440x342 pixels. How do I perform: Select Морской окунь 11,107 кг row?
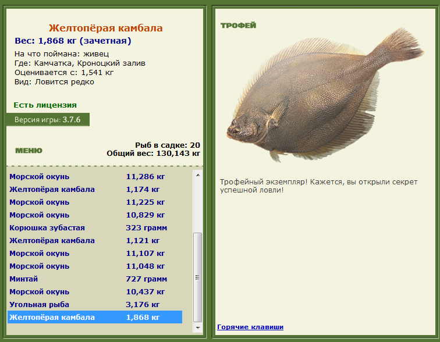[x=95, y=254]
